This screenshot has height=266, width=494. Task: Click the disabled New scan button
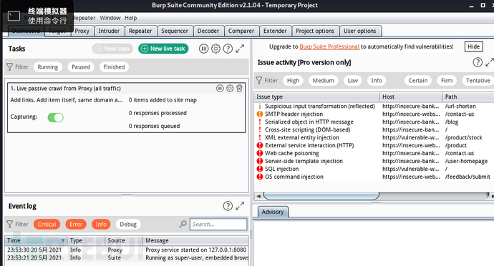coord(112,49)
